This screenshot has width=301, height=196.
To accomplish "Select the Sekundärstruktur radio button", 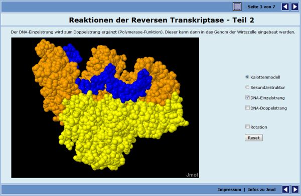I will click(x=247, y=87).
